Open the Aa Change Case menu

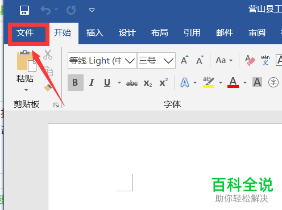pyautogui.click(x=224, y=60)
